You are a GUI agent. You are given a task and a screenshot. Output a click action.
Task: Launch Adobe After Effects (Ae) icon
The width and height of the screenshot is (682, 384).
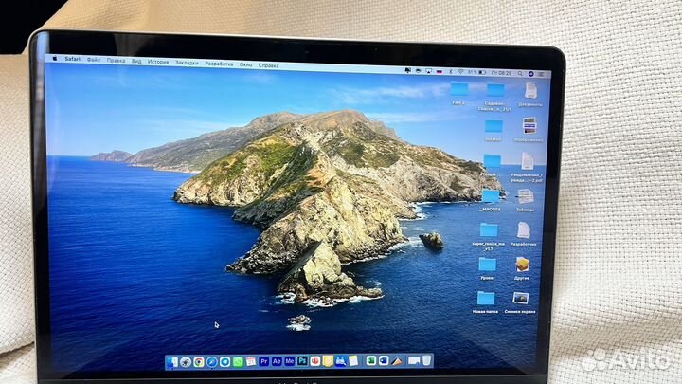[277, 361]
